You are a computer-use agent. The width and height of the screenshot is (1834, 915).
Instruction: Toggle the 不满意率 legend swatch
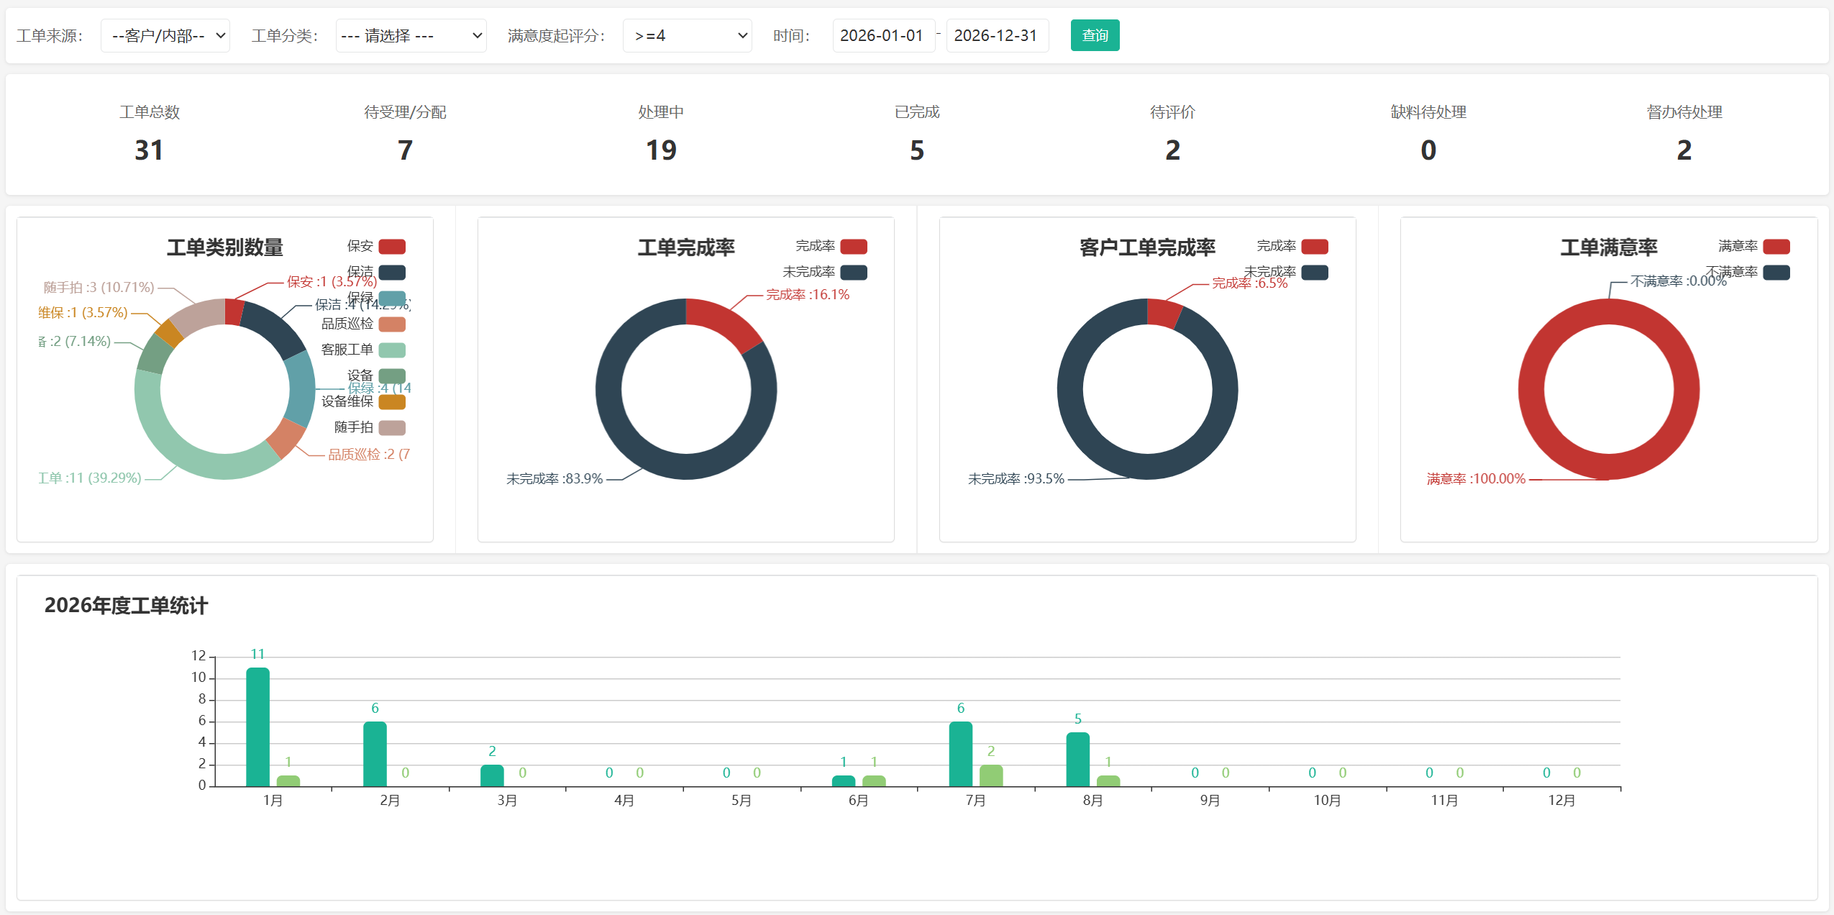click(1776, 273)
